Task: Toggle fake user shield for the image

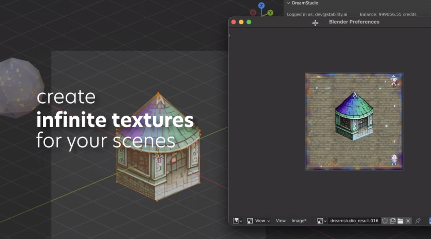Action: pyautogui.click(x=385, y=221)
